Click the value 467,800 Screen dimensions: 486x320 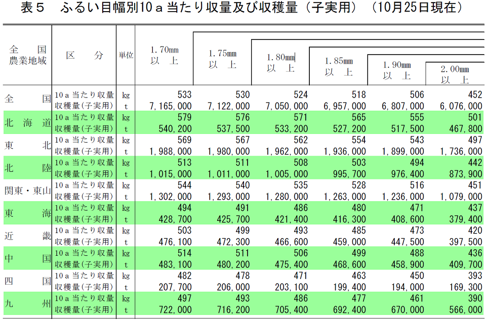point(466,129)
